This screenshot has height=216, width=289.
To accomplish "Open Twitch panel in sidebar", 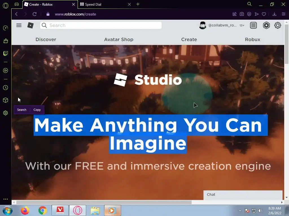I will click(6, 53).
